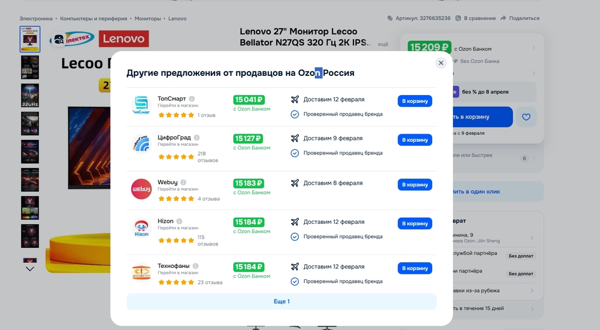Add ТопСмарт offer to cart

click(415, 101)
